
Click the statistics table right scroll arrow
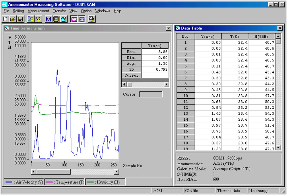coord(166,85)
